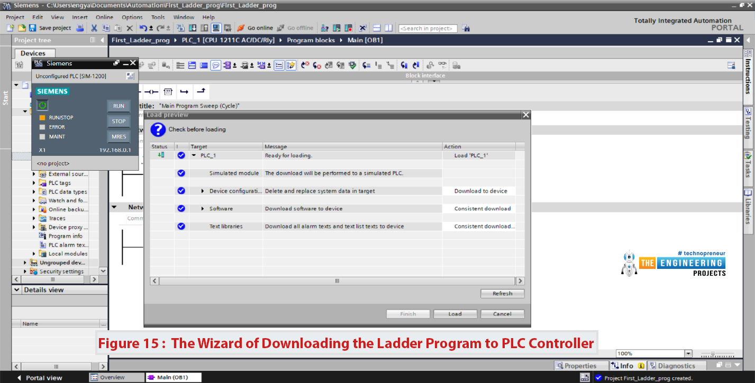755x383 pixels.
Task: Open the Info tab
Action: click(627, 366)
